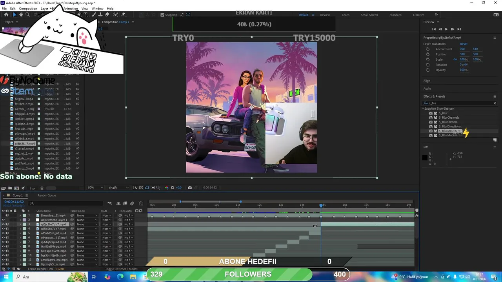
Task: Open Microsoft Edge in the taskbar
Action: (x=120, y=277)
